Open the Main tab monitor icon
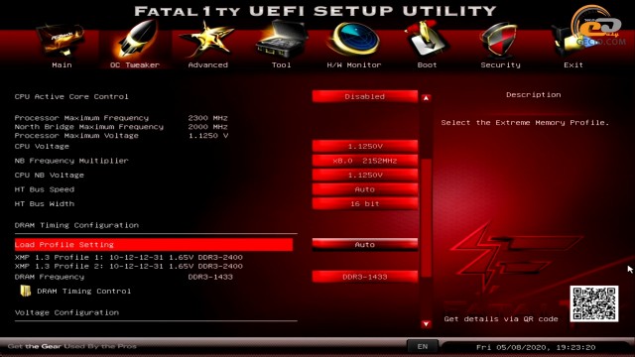The height and width of the screenshot is (357, 635). click(x=62, y=41)
